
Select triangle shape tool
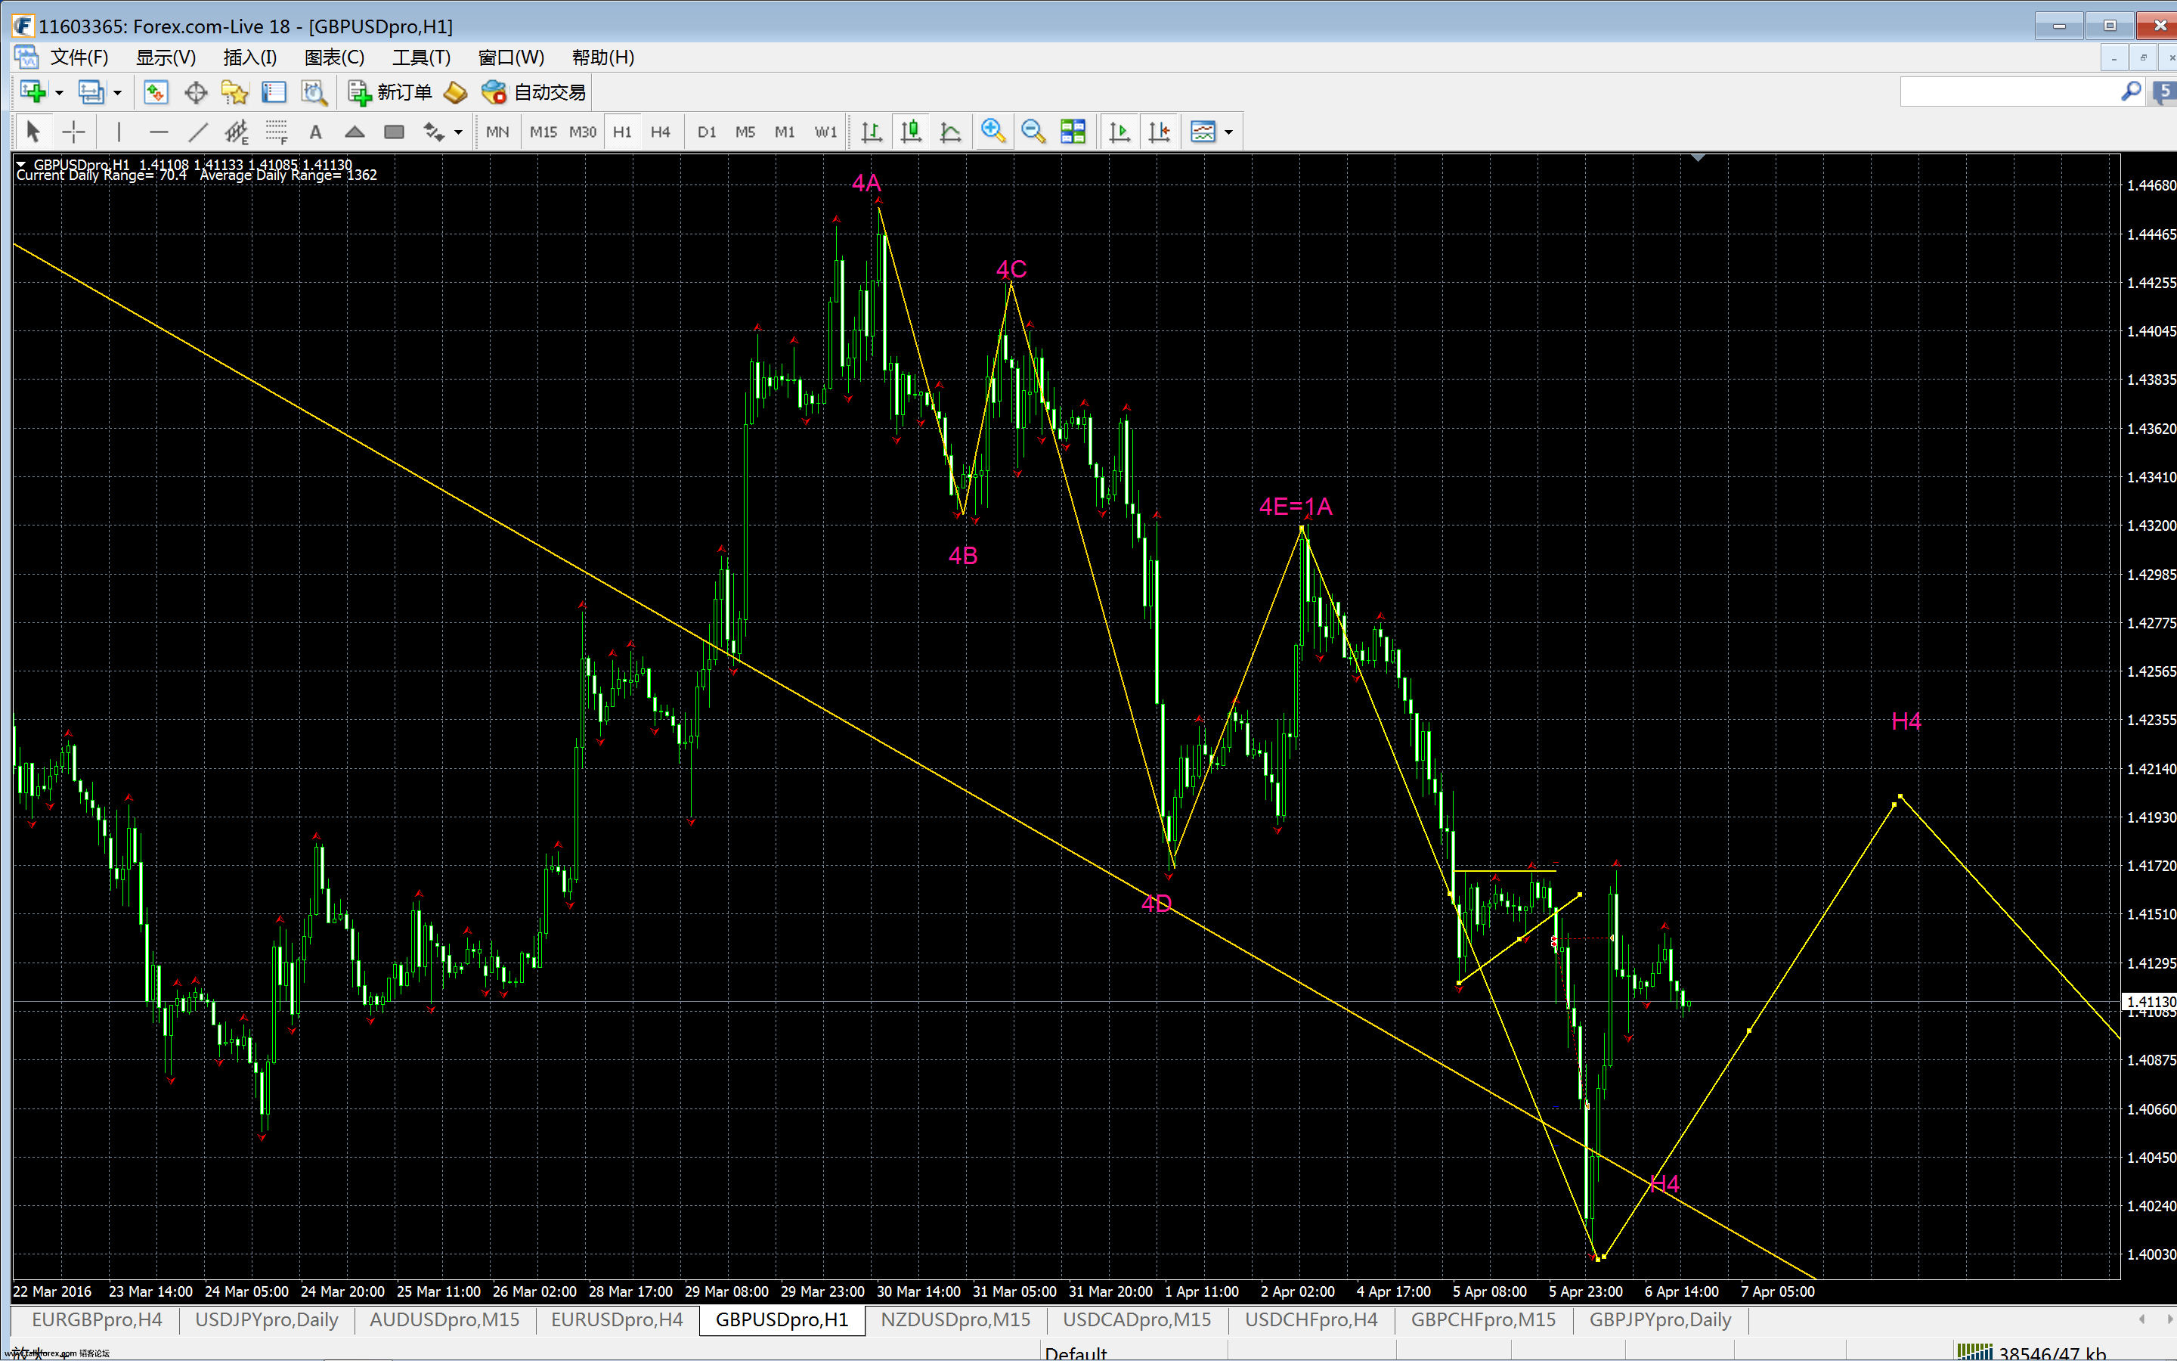(x=355, y=132)
